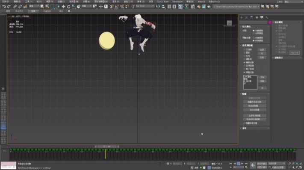Click the Undo arrow icon

point(4,6)
